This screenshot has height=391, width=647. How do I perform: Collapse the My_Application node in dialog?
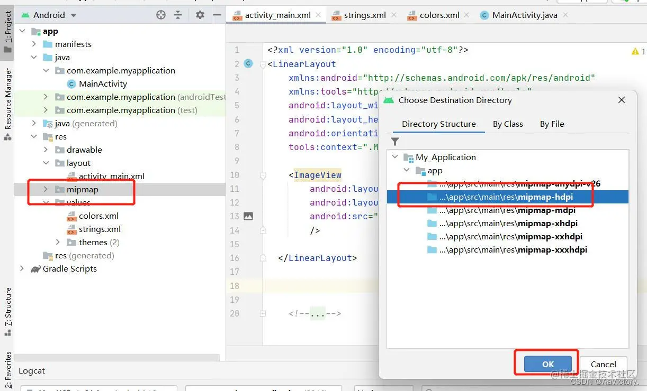click(395, 157)
